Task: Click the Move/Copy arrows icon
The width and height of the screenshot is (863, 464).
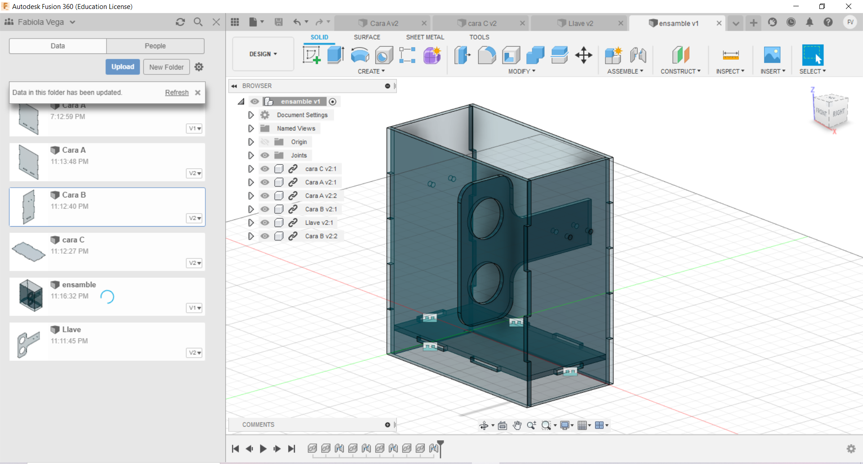Action: click(x=583, y=55)
